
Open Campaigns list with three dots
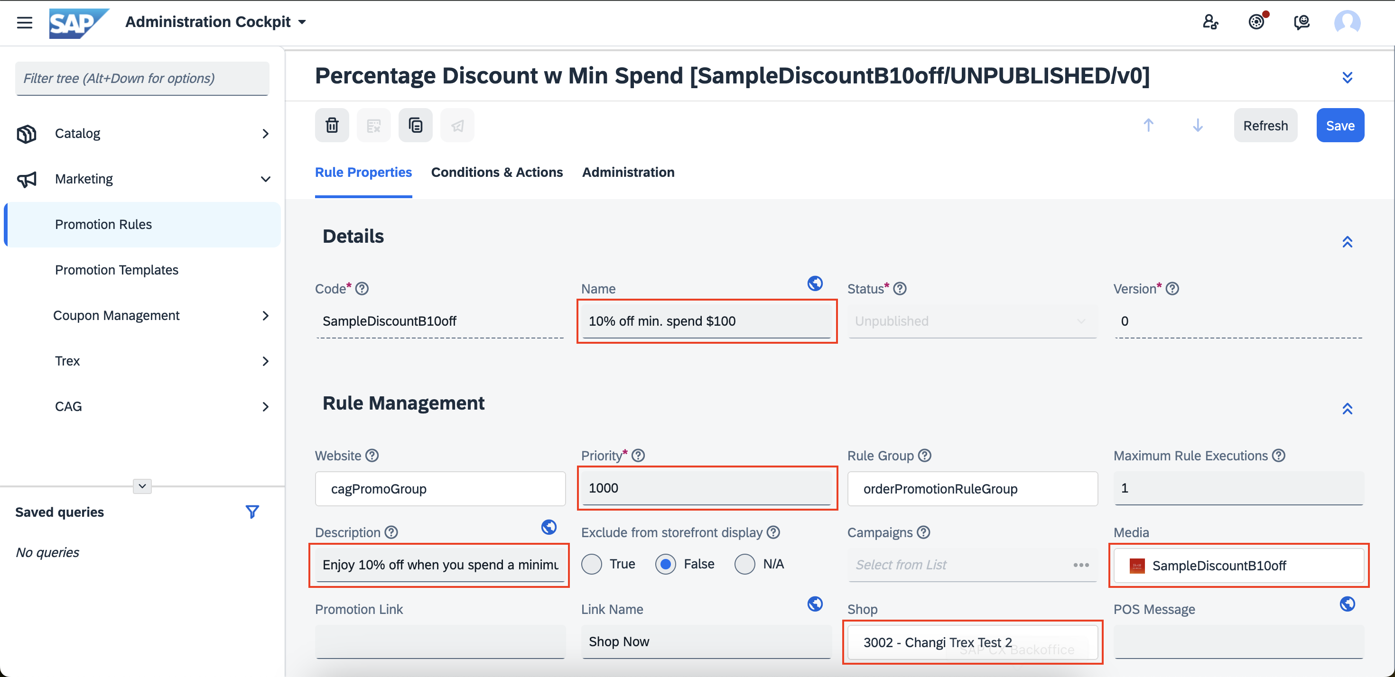[1081, 565]
